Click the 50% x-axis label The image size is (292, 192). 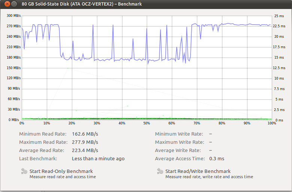click(146, 123)
